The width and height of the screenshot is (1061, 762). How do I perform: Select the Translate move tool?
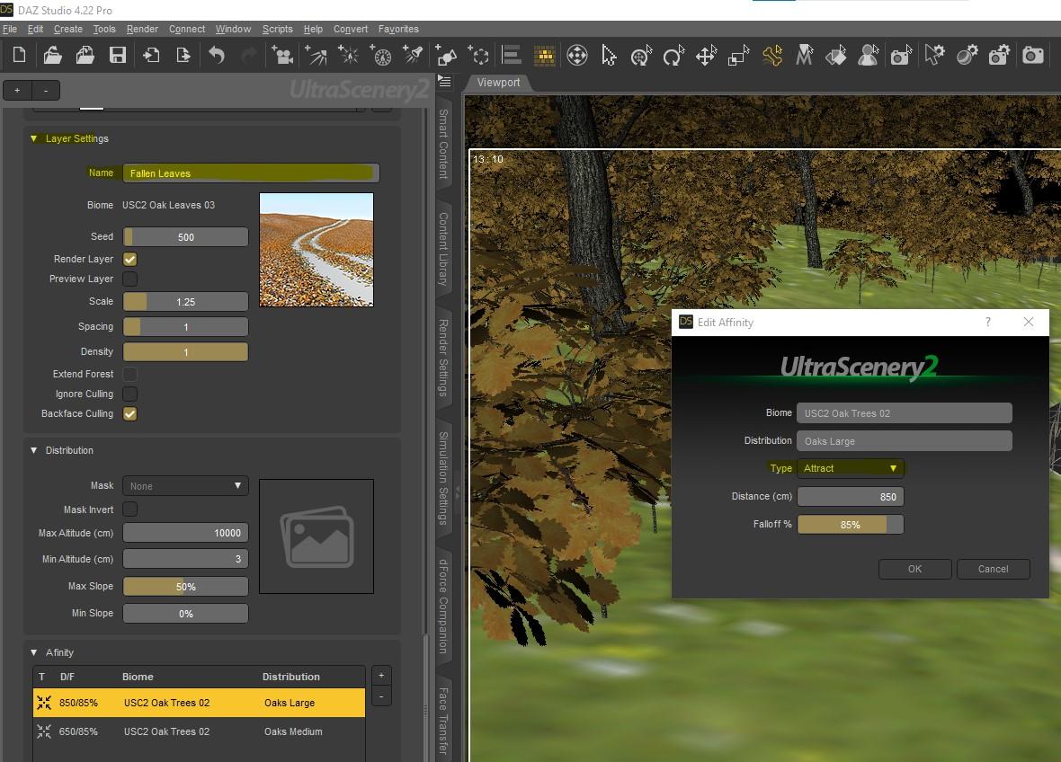(706, 55)
